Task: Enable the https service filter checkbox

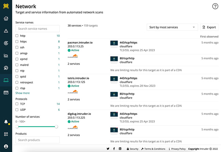Action: pos(17,42)
